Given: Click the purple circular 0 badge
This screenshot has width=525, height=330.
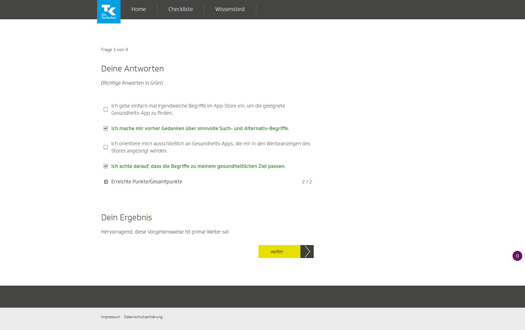Looking at the screenshot, I should [517, 256].
